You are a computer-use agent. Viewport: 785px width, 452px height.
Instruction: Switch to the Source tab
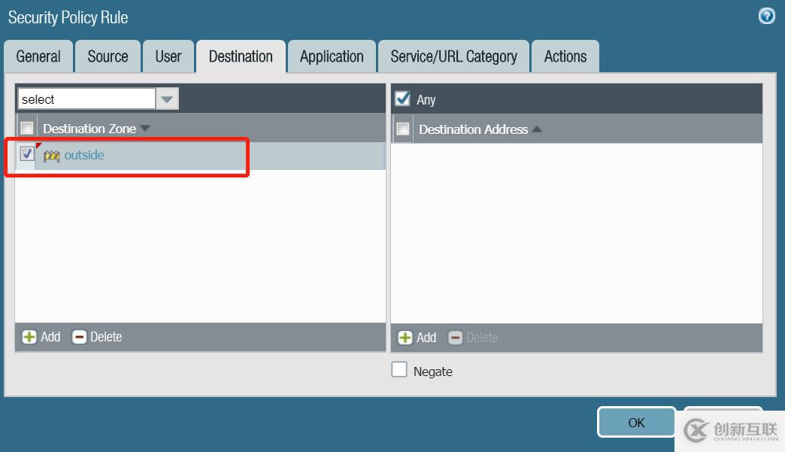point(108,56)
